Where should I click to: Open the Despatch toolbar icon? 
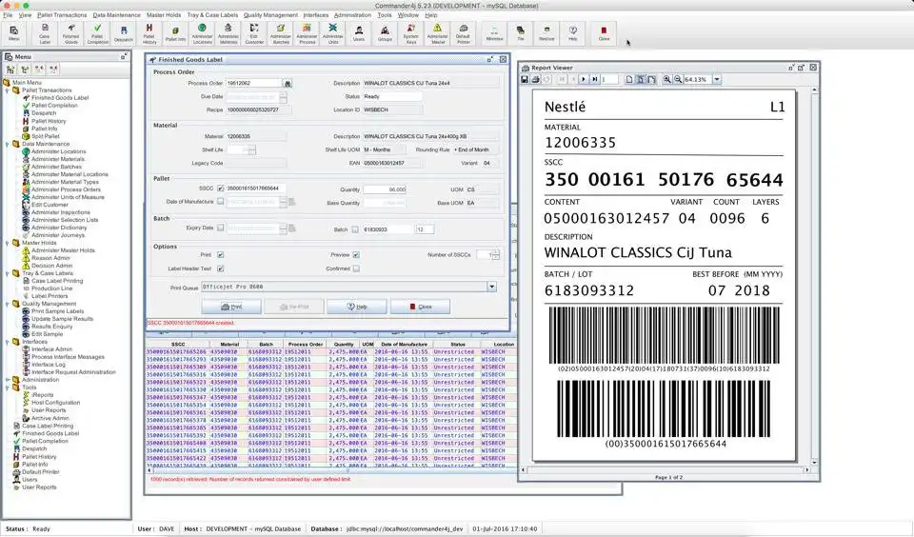point(124,34)
